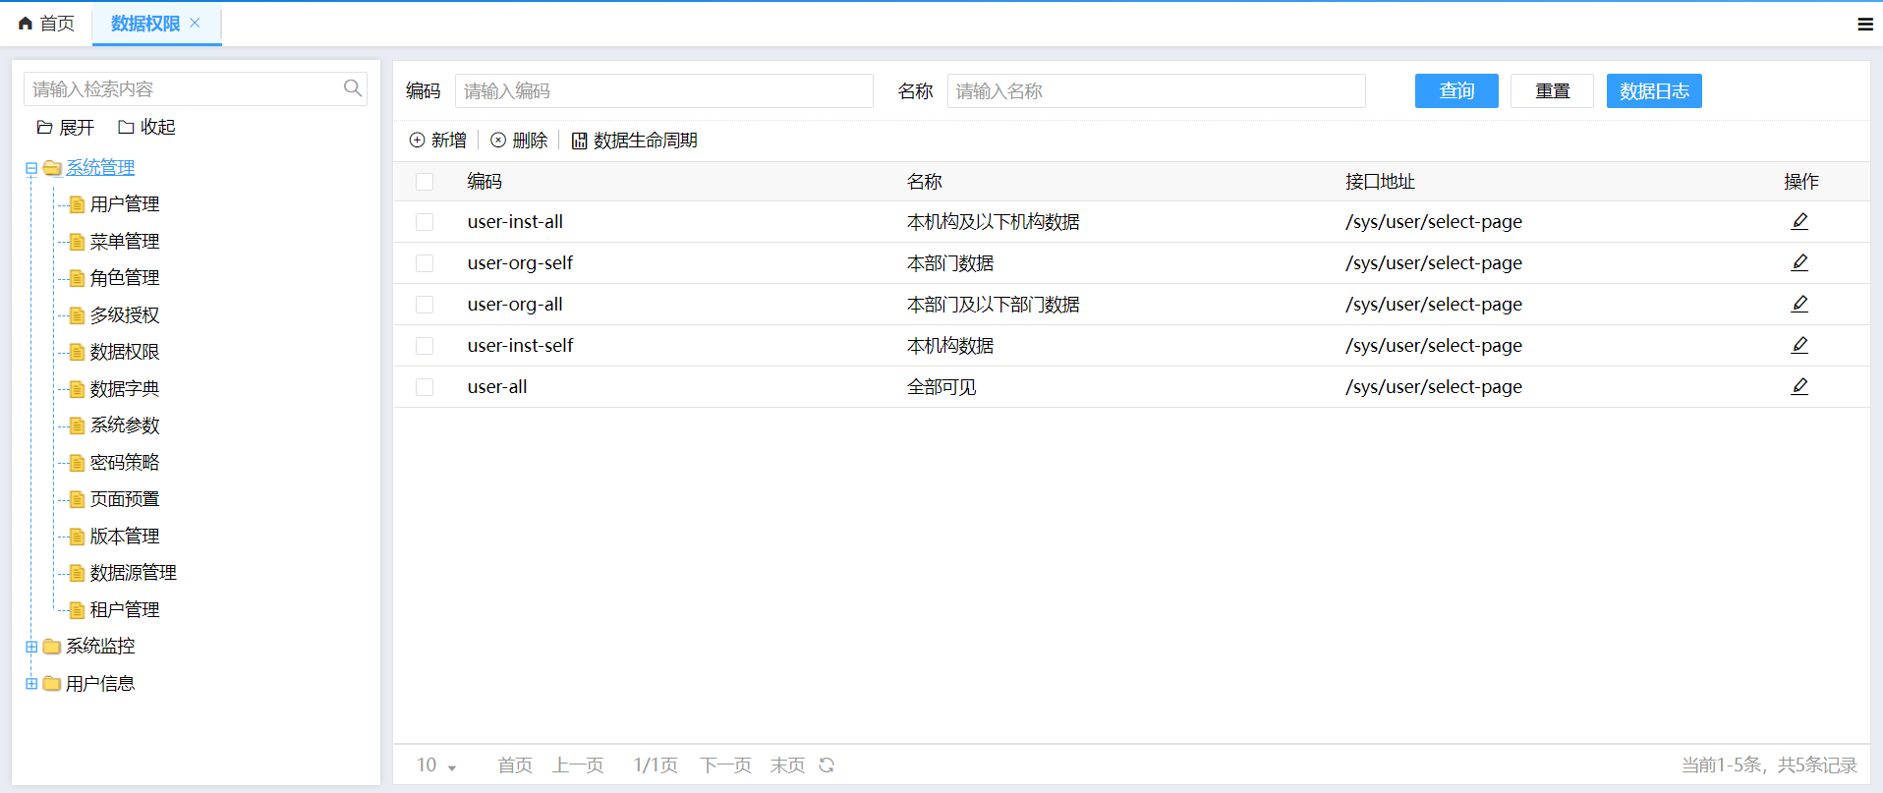Toggle the select-all checkbox in table header

pyautogui.click(x=425, y=182)
